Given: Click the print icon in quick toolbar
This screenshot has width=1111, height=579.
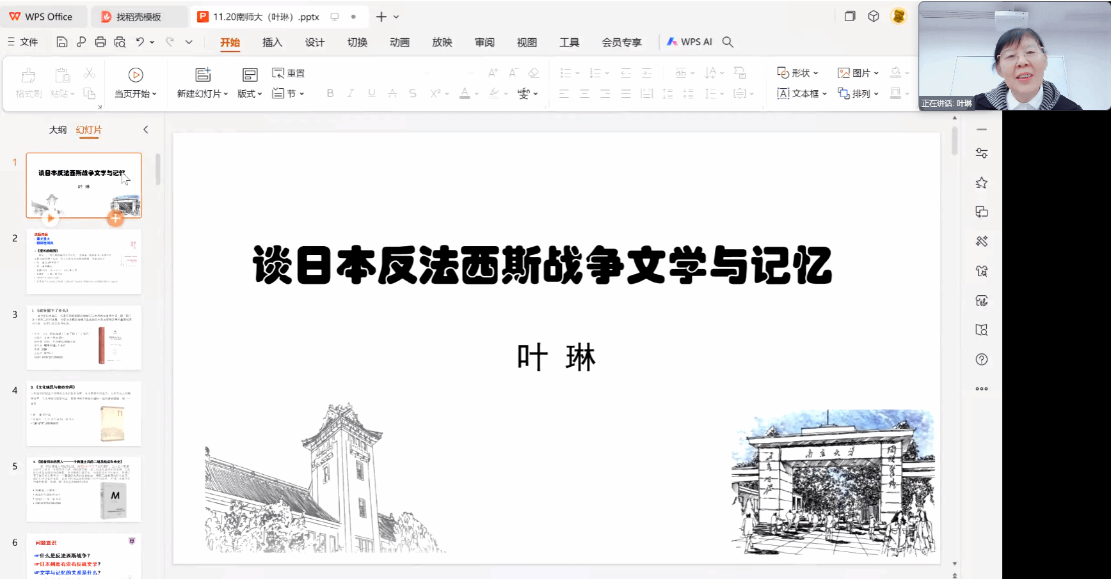Looking at the screenshot, I should [100, 42].
